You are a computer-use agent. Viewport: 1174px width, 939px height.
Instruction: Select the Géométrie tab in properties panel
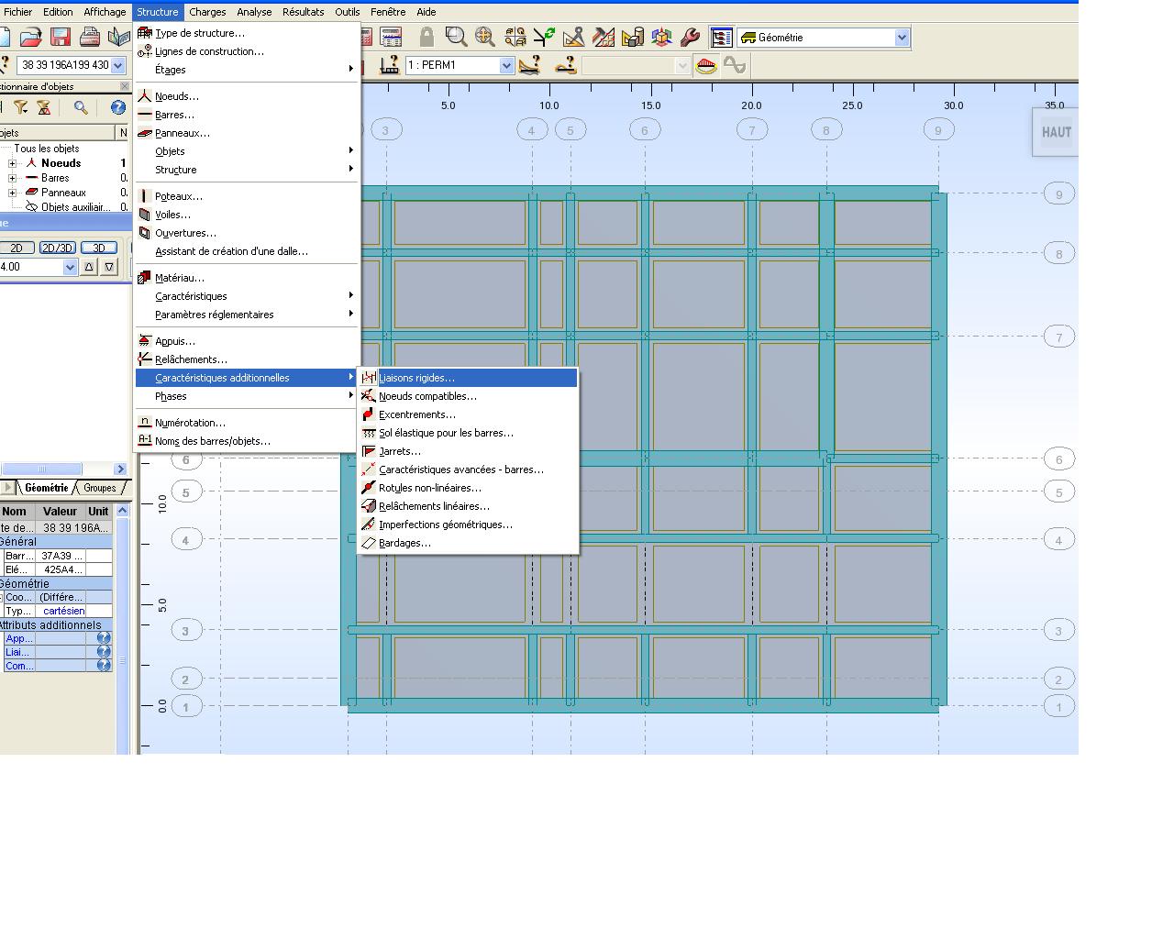(x=47, y=488)
